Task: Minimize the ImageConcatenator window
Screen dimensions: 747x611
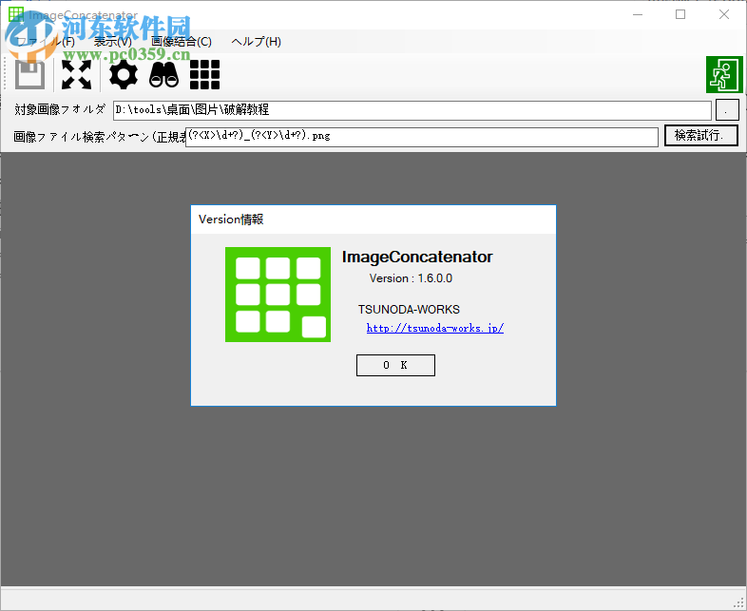Action: 638,14
